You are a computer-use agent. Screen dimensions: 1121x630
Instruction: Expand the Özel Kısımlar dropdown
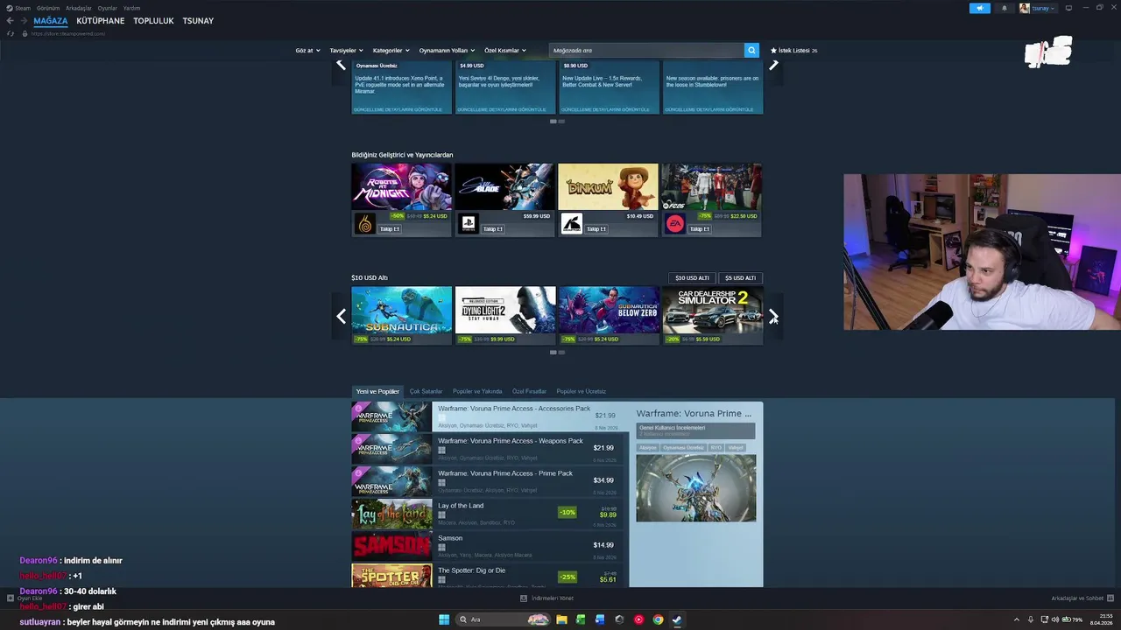coord(505,51)
